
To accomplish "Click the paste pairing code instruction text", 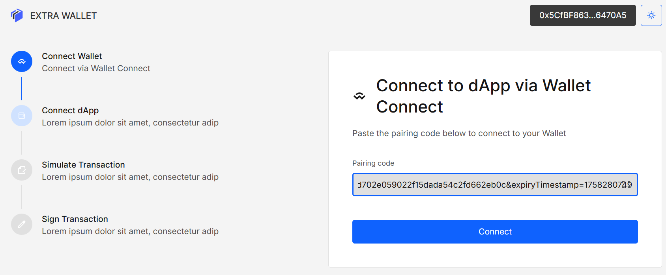I will pyautogui.click(x=459, y=133).
